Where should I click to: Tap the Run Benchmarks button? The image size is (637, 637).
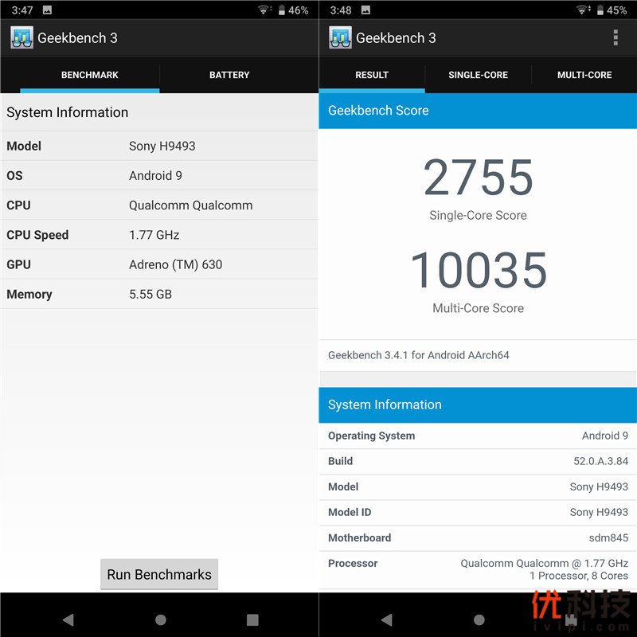(159, 574)
